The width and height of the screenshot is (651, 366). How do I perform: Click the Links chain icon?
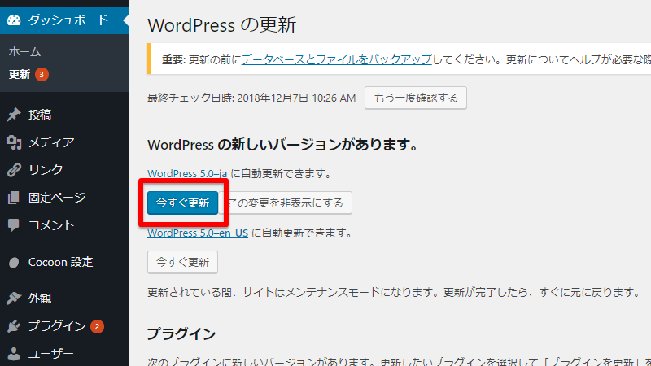click(14, 170)
